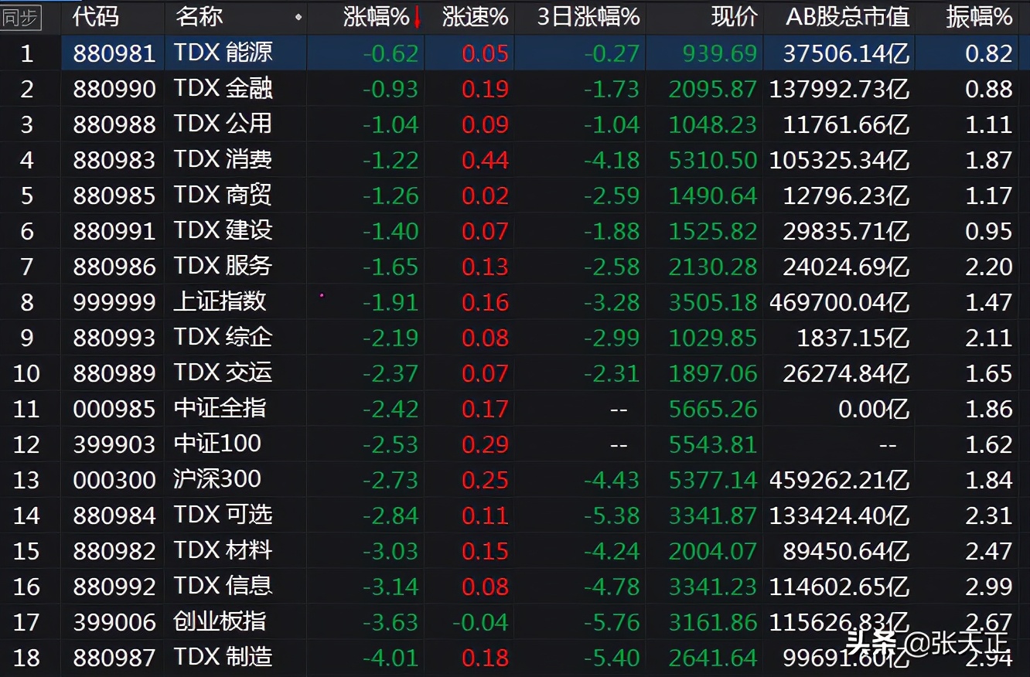Screen dimensions: 1030x677
Task: Click code 999999 for 上证指数
Action: (114, 302)
